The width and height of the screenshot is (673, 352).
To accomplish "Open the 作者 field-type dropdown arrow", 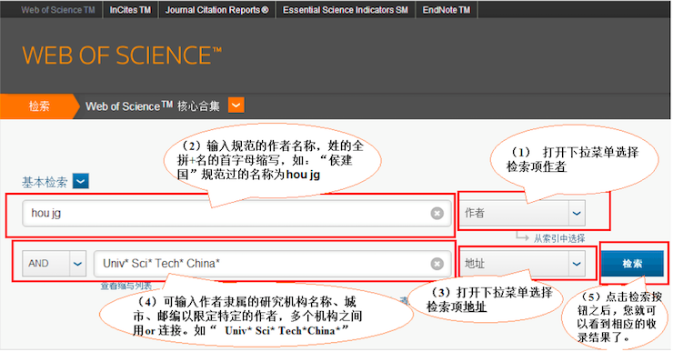I will (x=577, y=214).
